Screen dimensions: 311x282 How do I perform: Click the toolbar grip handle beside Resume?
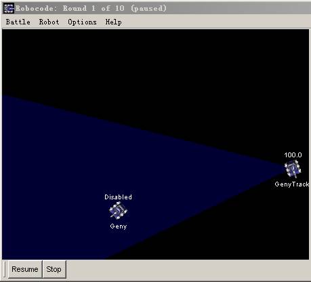5,269
